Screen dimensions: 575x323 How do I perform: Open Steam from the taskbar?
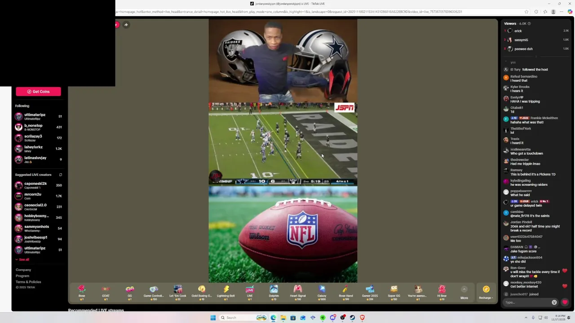(x=352, y=318)
